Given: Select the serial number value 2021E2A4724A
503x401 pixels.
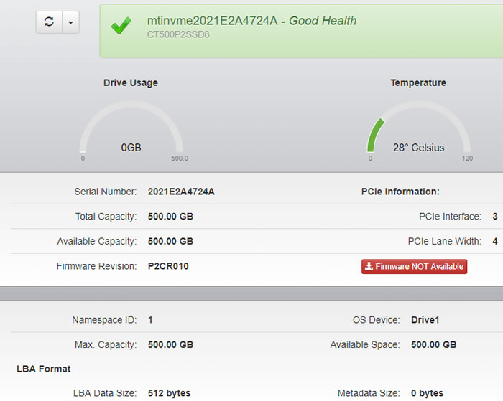Looking at the screenshot, I should [181, 192].
